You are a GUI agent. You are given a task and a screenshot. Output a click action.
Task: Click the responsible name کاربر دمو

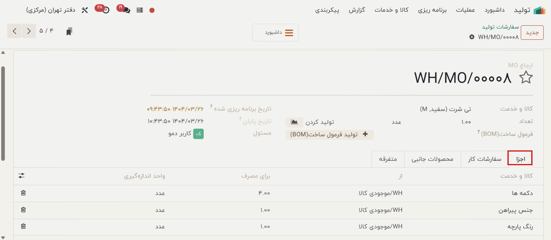[x=180, y=133]
